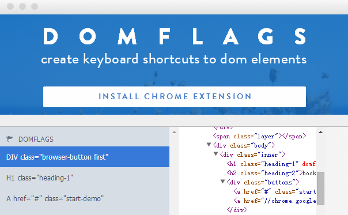Select the h1 class="heading-1" DOM line
Viewport: 348px width, 215px height.
click(271, 164)
